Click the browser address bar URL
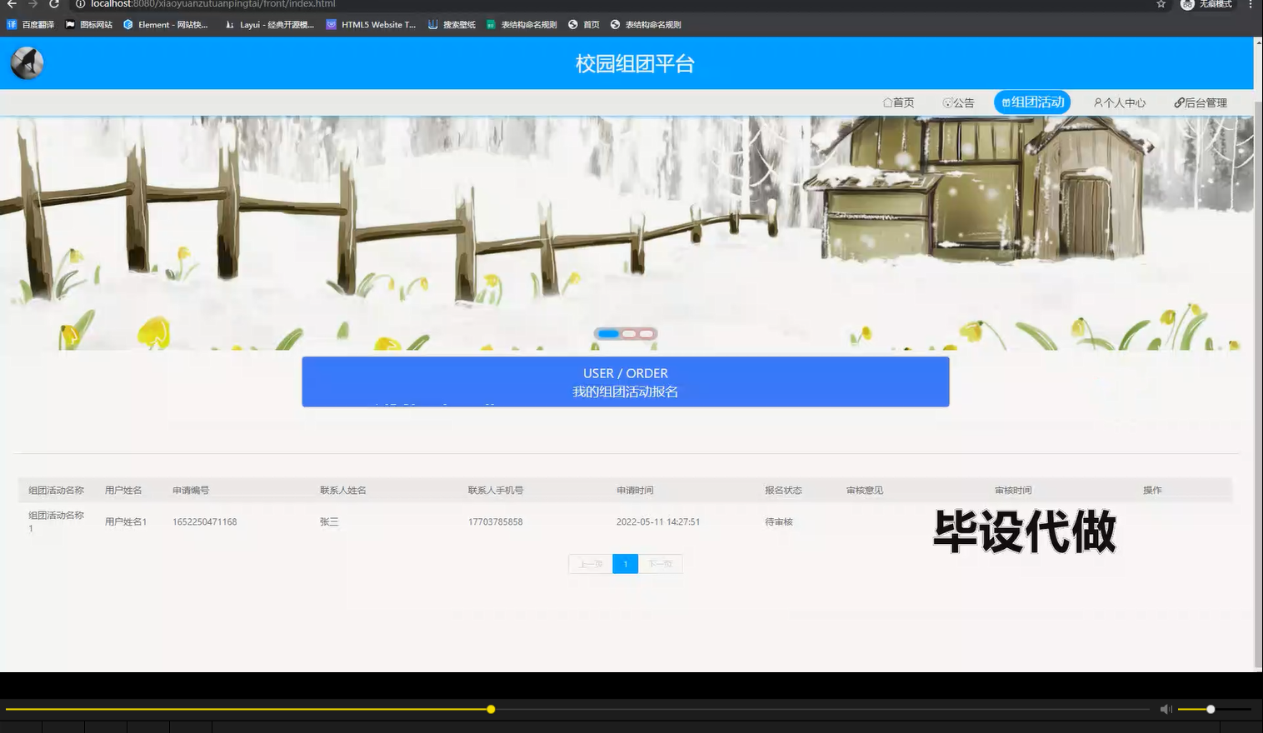The image size is (1263, 733). tap(213, 4)
